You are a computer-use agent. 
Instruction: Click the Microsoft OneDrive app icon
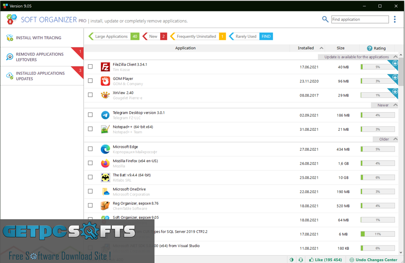tap(106, 192)
